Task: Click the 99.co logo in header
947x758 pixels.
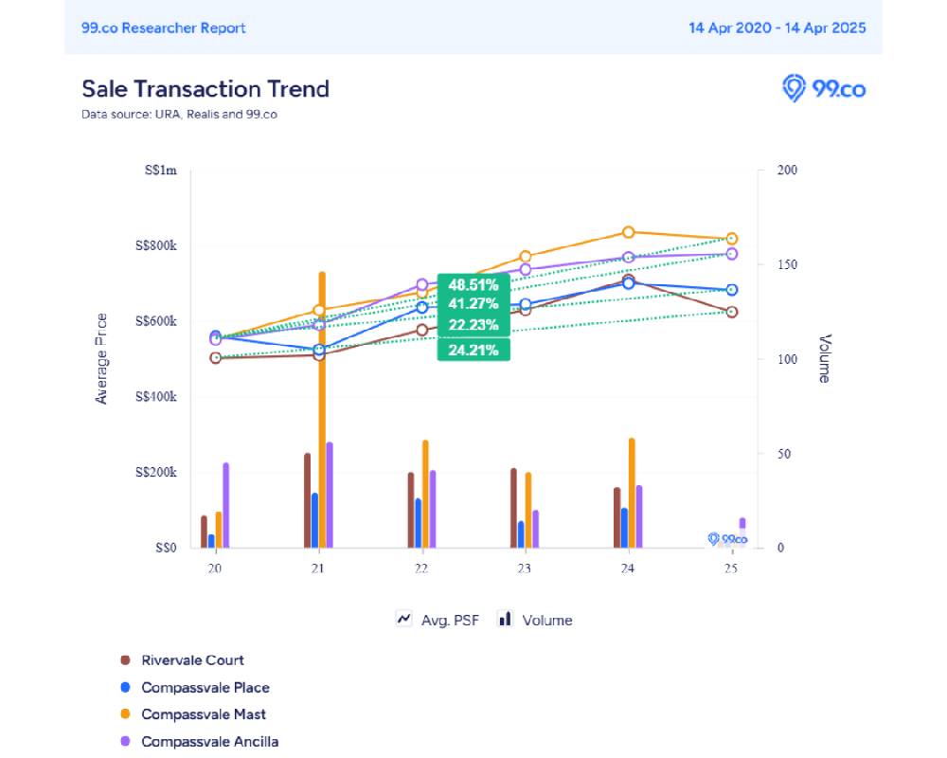Action: (823, 89)
